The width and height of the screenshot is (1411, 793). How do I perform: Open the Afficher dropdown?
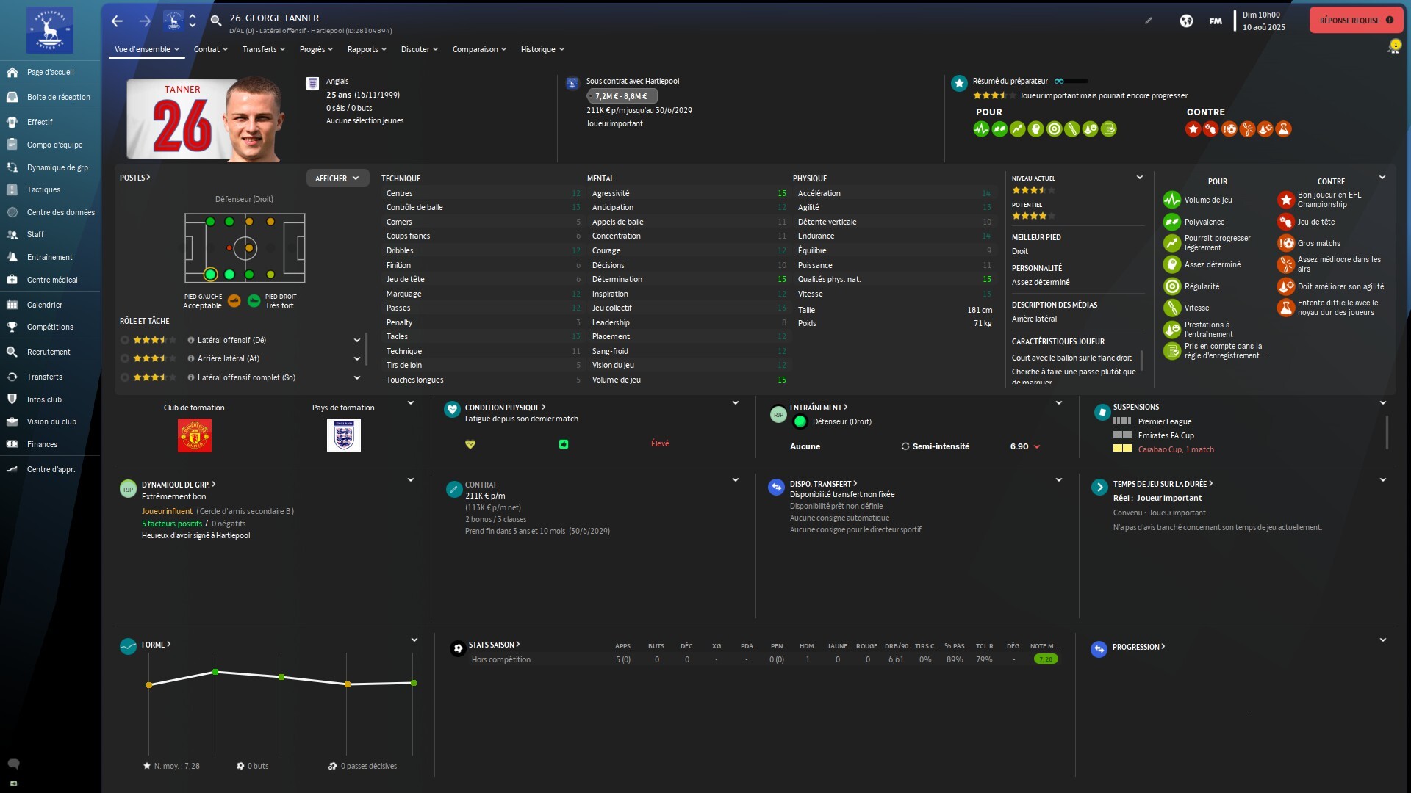[x=337, y=178]
